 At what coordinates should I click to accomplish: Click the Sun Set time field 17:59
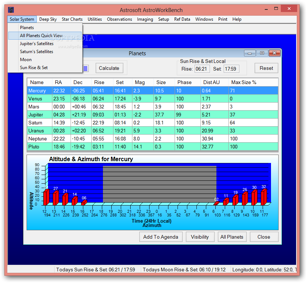coord(231,69)
